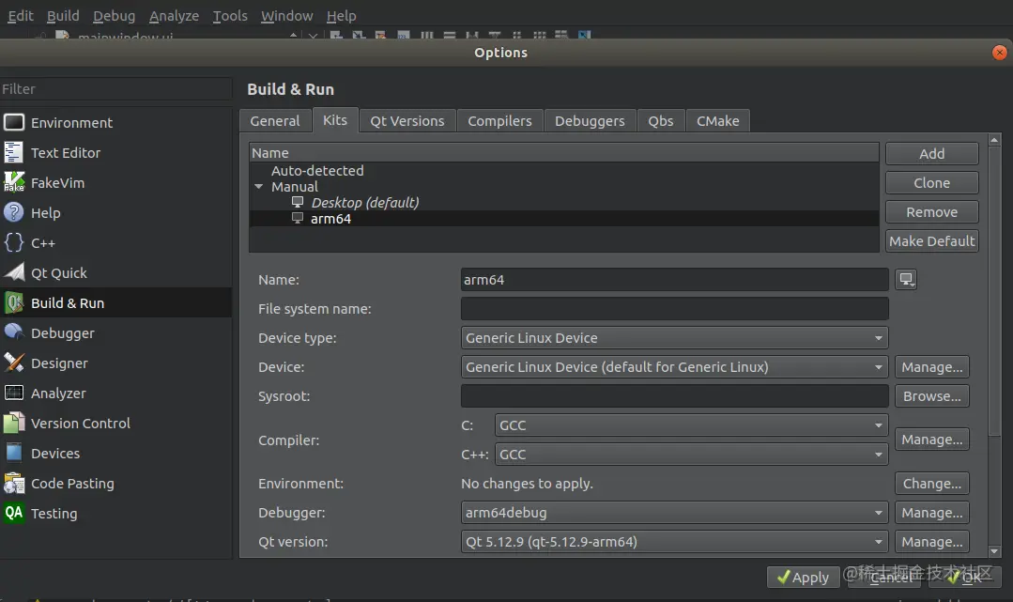This screenshot has height=602, width=1013.
Task: Open the Build menu
Action: coord(63,16)
